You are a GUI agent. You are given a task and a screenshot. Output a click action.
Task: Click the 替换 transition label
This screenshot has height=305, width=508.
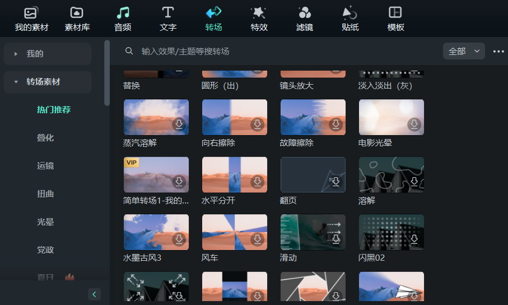(x=132, y=86)
